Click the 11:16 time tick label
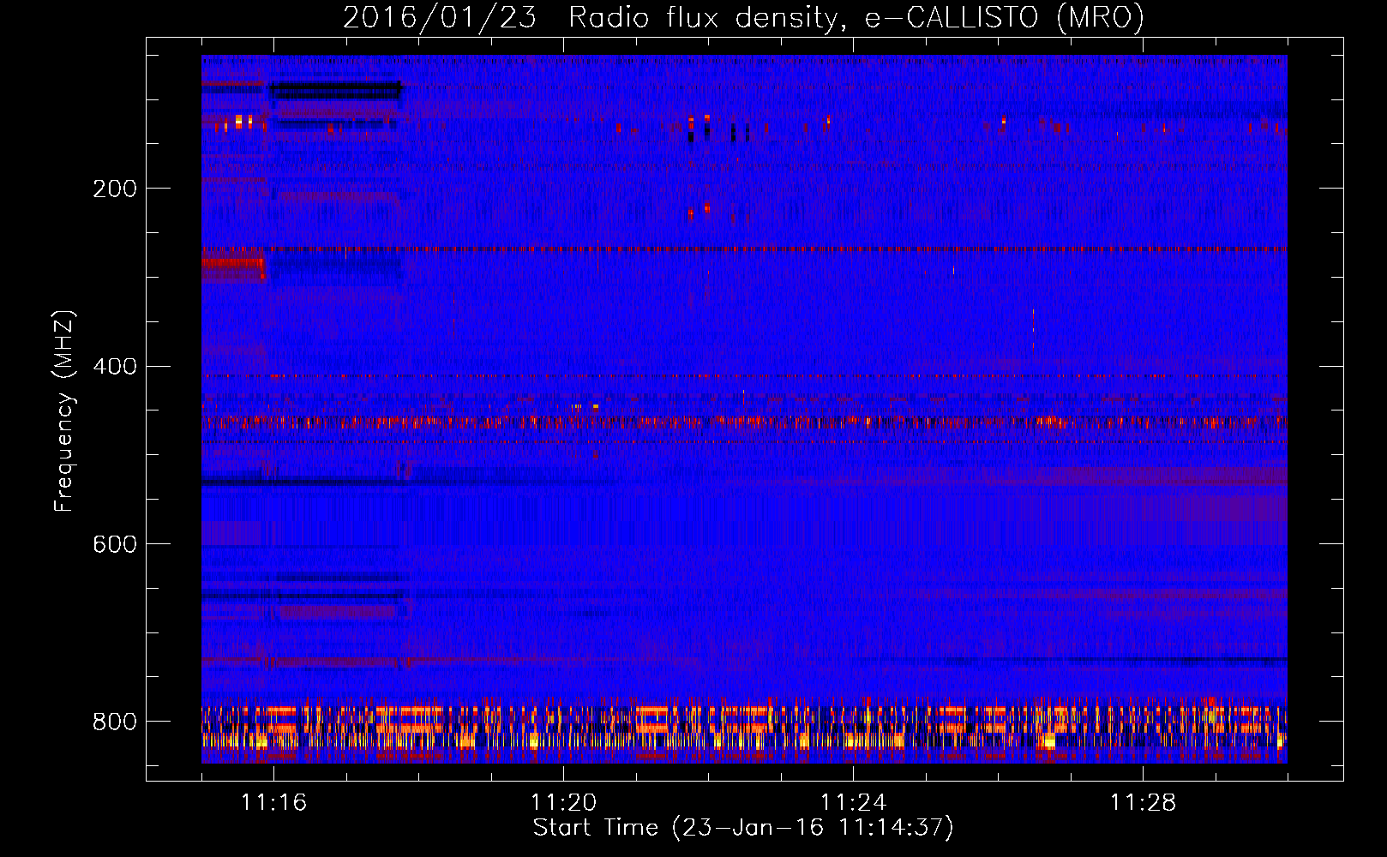 click(x=273, y=803)
